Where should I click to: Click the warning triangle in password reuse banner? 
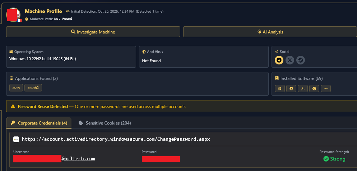click(x=13, y=107)
